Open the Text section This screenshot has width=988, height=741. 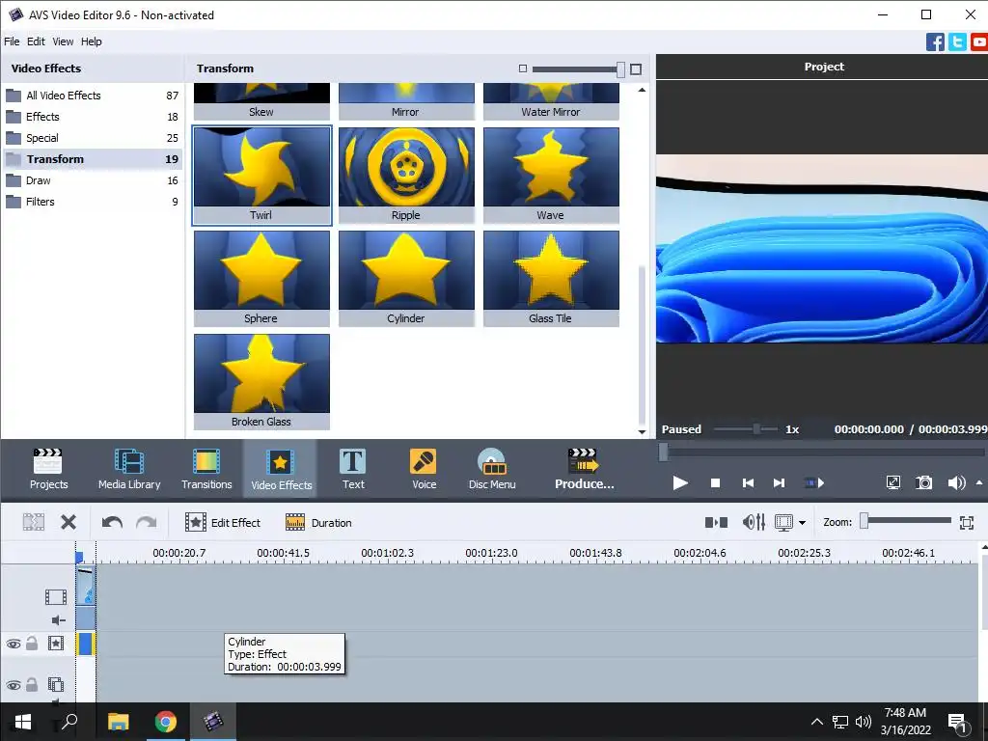353,469
